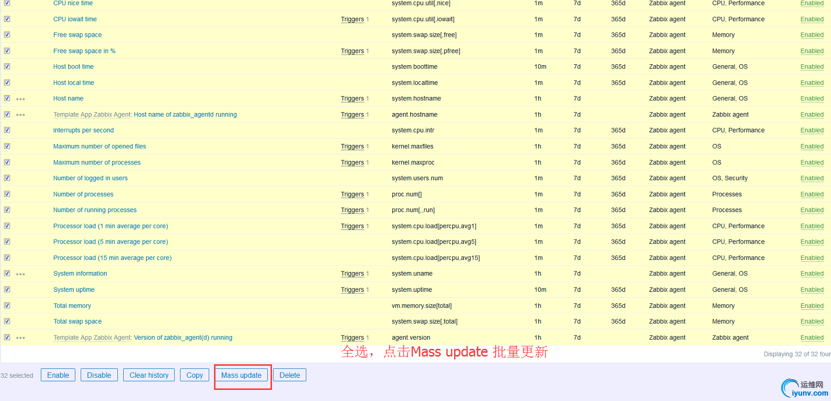The image size is (831, 401).
Task: Click Enabled status for Free swap space
Action: tap(812, 35)
